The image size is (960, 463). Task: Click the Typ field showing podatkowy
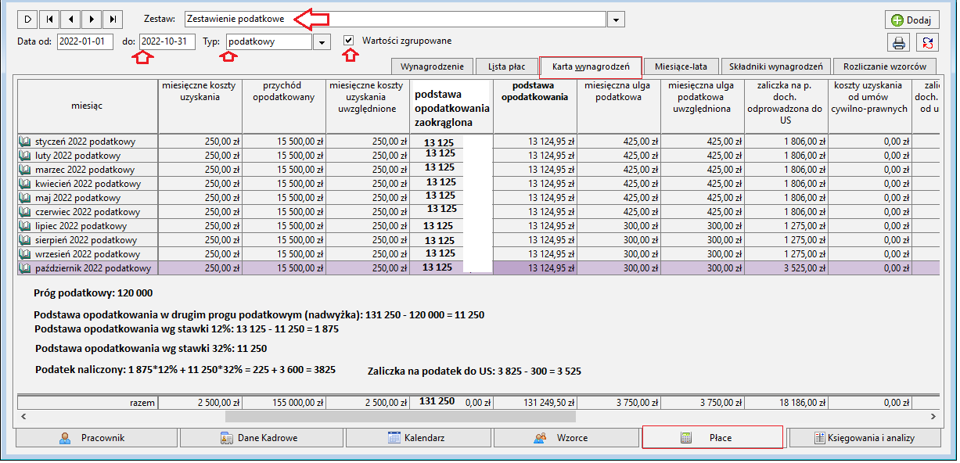pyautogui.click(x=269, y=42)
